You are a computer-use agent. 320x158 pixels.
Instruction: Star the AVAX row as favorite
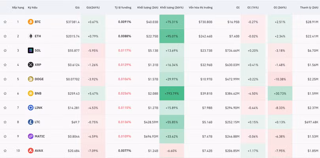pos(5,151)
